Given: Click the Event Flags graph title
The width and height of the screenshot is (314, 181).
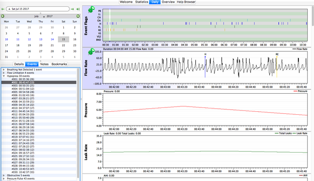Looking at the screenshot, I should (x=86, y=26).
